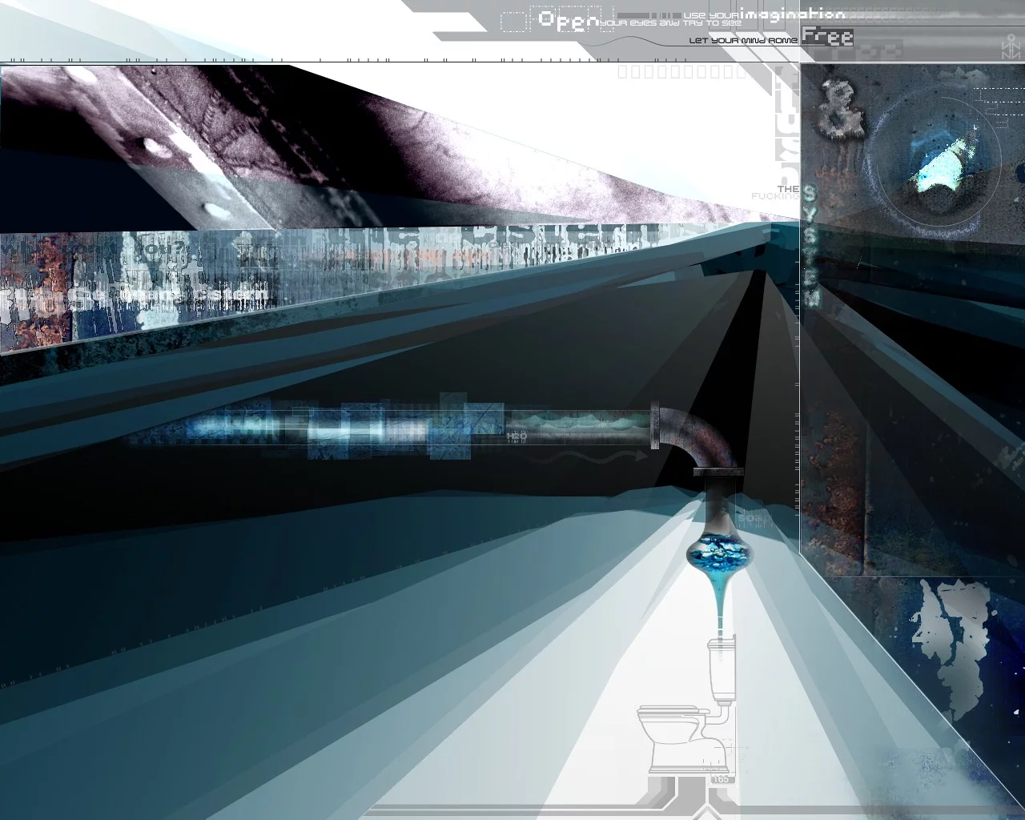
Task: Click the "imagination" heading text
Action: [x=792, y=14]
